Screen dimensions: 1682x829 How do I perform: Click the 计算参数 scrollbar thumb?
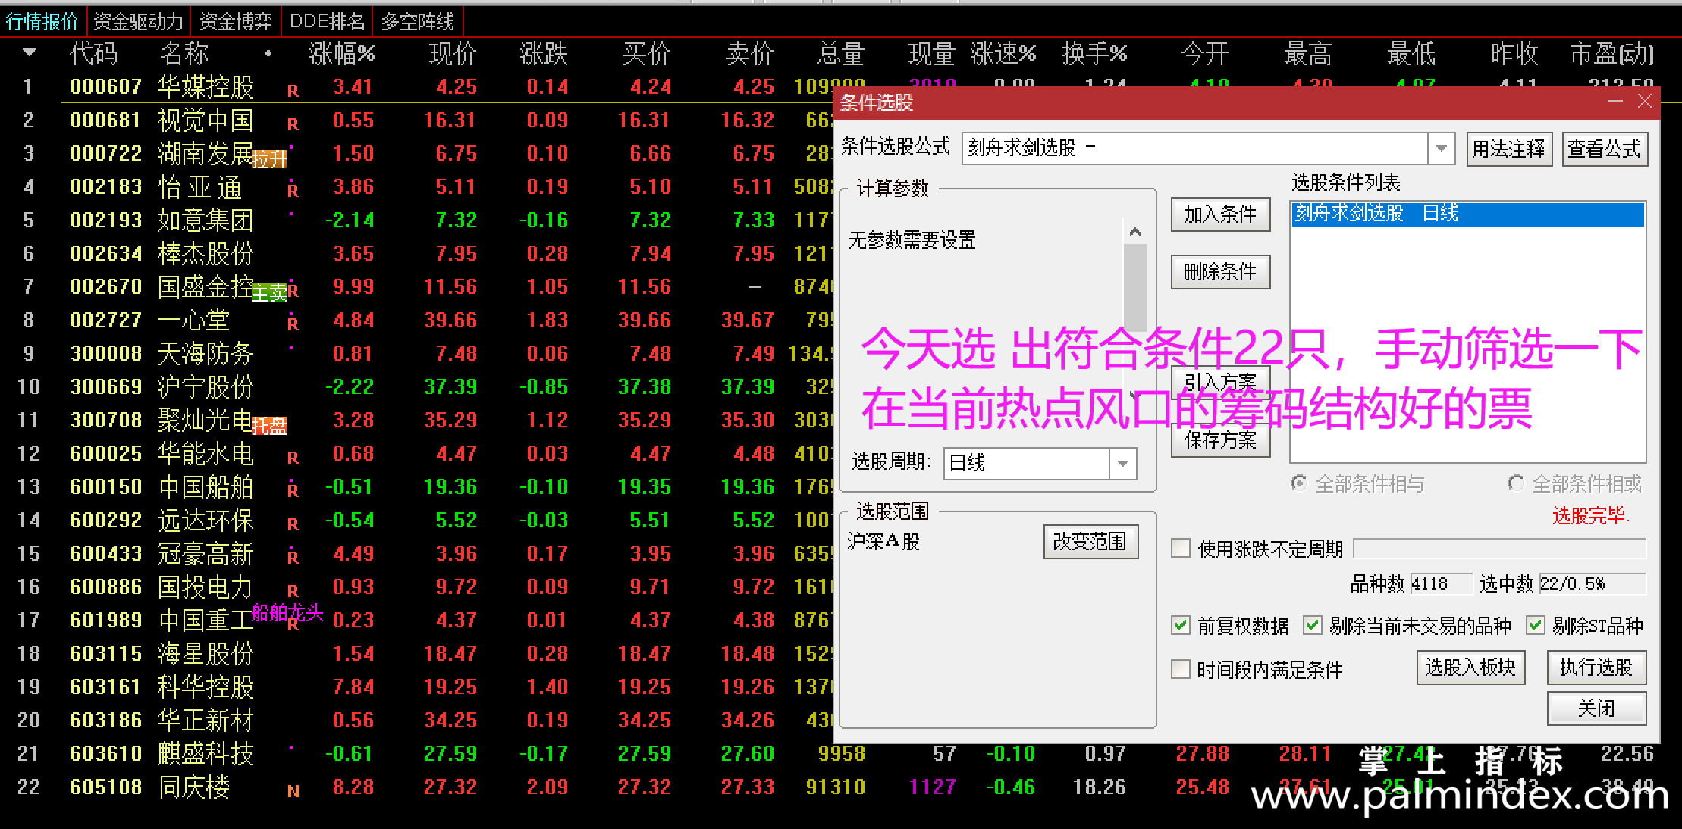coord(1135,288)
